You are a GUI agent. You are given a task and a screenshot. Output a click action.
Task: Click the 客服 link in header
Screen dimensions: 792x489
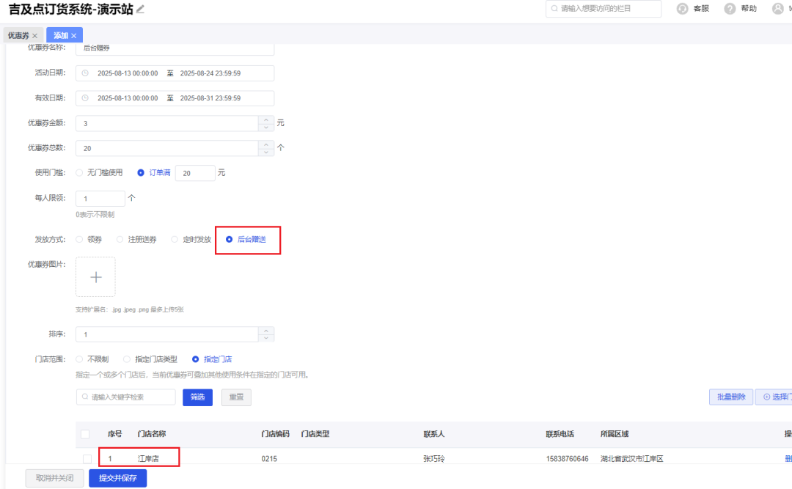(x=701, y=9)
